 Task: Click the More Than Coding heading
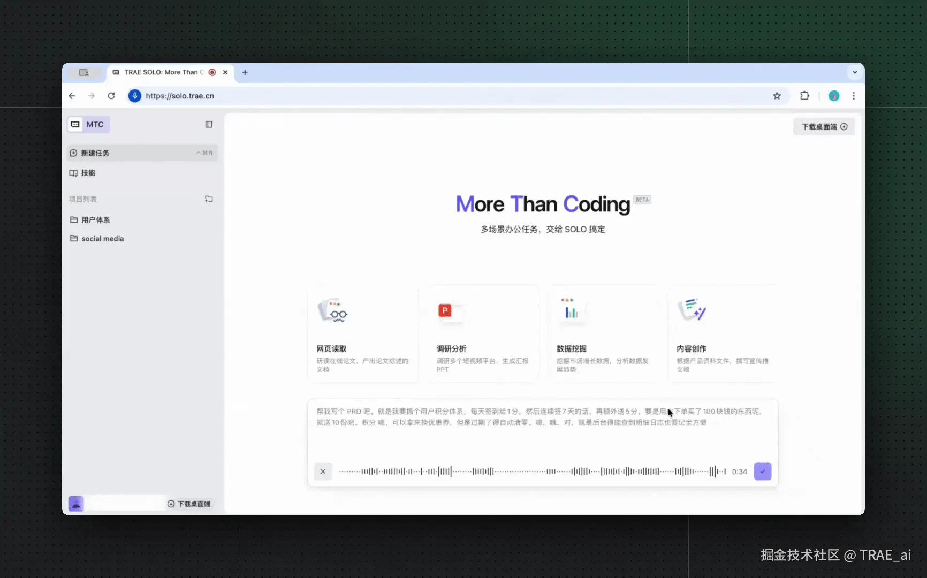(x=543, y=204)
